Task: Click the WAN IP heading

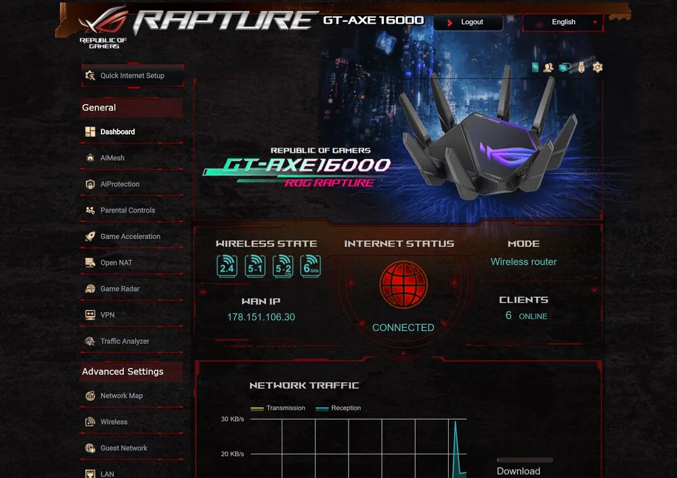Action: [x=261, y=301]
